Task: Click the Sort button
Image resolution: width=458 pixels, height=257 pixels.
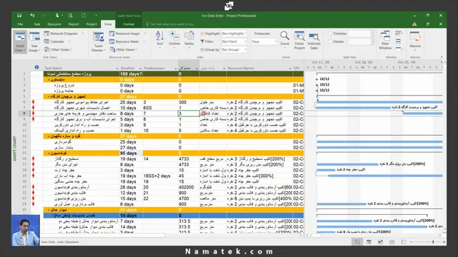Action: (x=160, y=40)
